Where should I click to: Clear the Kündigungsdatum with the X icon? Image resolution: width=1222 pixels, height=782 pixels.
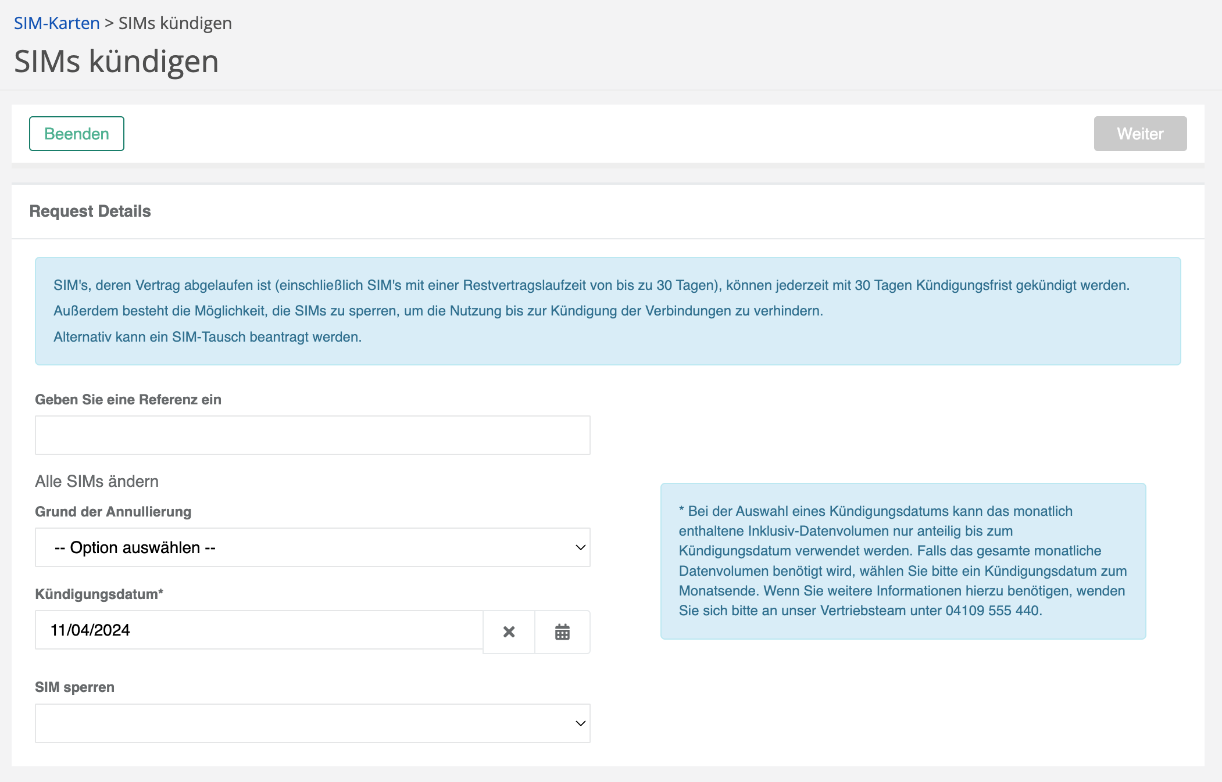(x=509, y=632)
